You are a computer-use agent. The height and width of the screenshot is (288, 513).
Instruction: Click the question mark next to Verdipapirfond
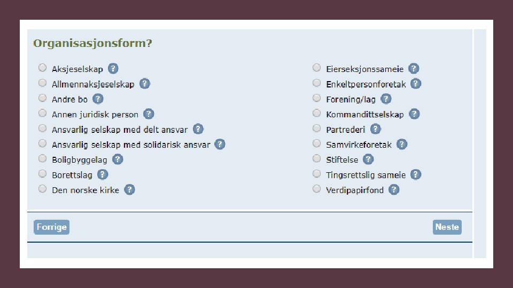click(x=394, y=190)
